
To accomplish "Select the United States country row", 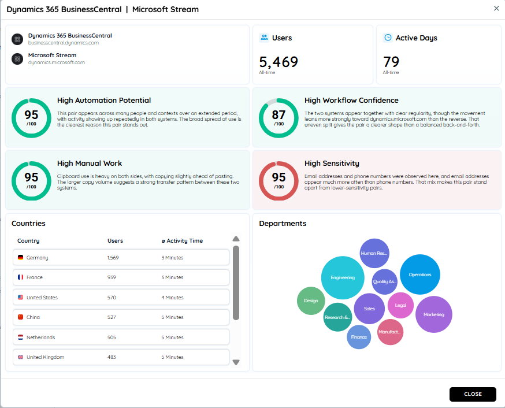I will coord(121,297).
